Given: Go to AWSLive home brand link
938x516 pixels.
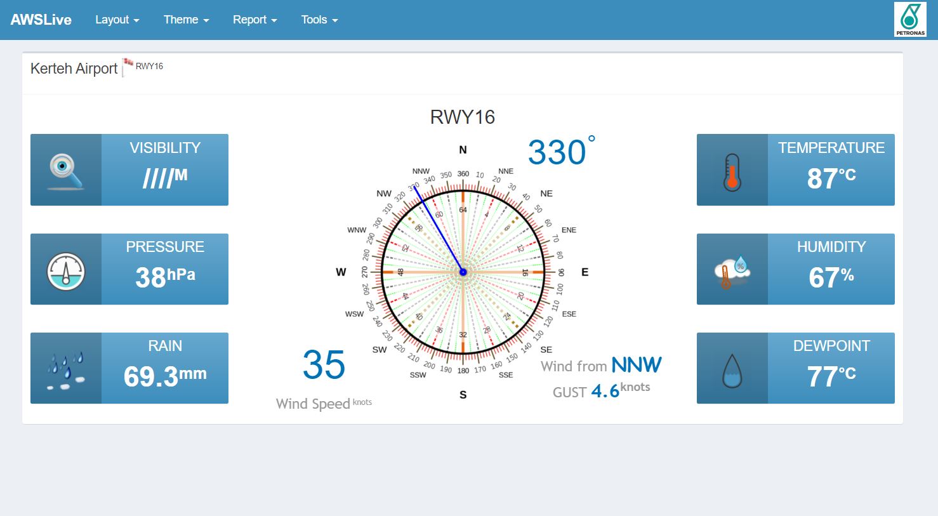Looking at the screenshot, I should click(41, 20).
